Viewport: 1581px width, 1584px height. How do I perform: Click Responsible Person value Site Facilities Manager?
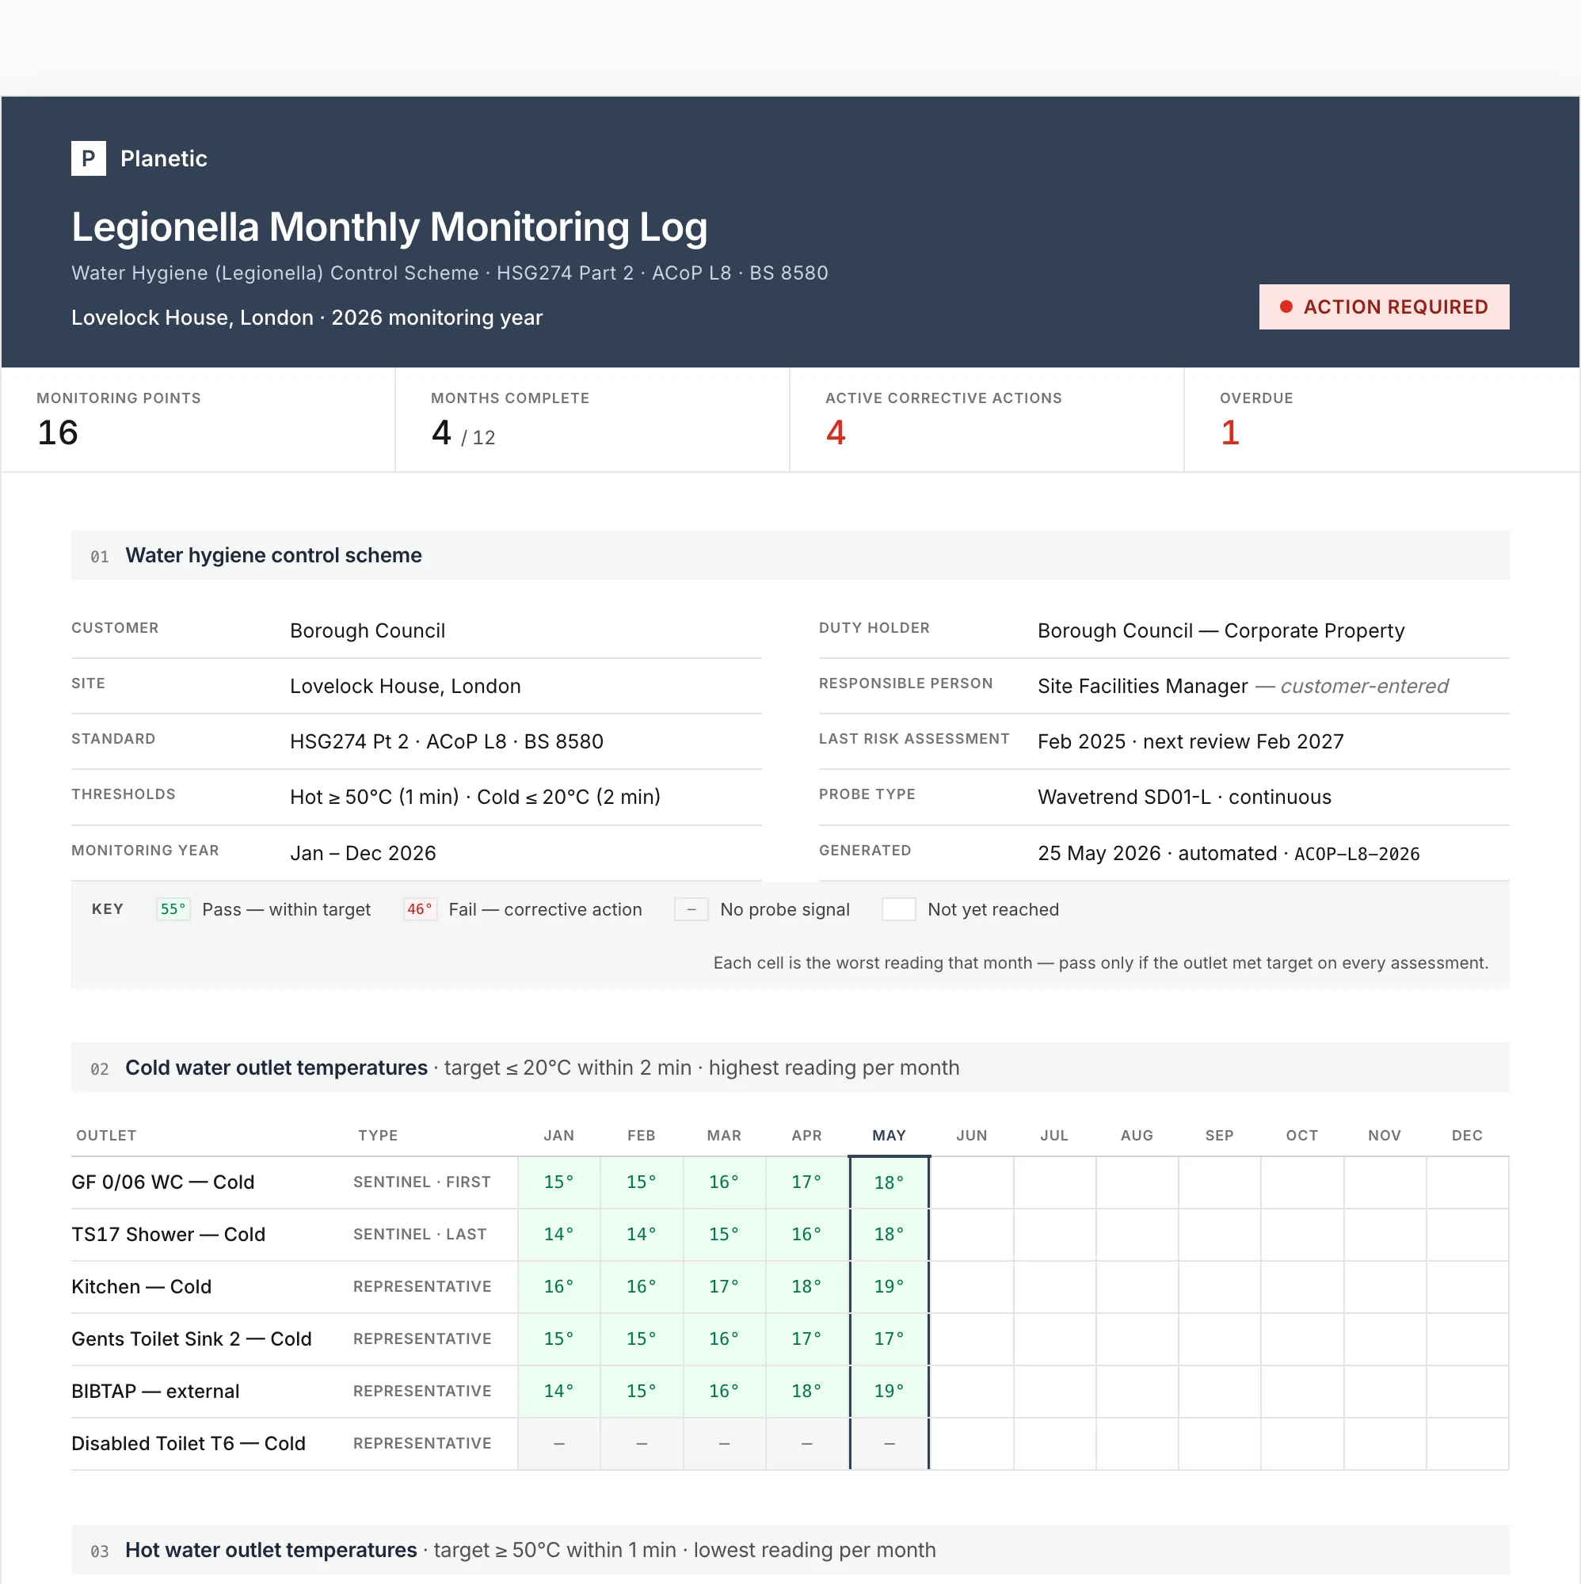1142,686
